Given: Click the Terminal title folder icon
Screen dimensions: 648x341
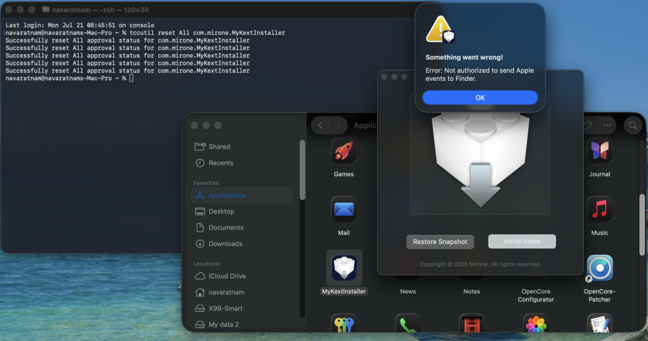Looking at the screenshot, I should 46,9.
